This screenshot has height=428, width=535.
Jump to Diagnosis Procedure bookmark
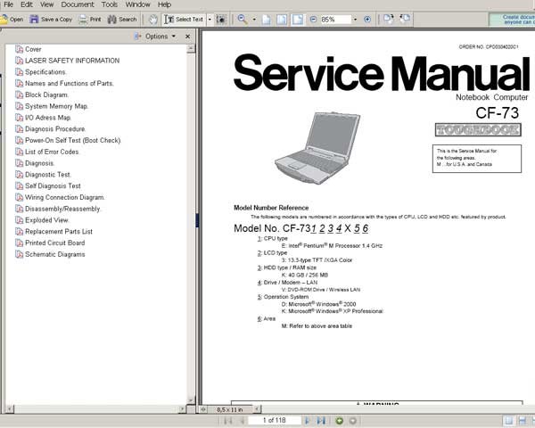(x=55, y=128)
